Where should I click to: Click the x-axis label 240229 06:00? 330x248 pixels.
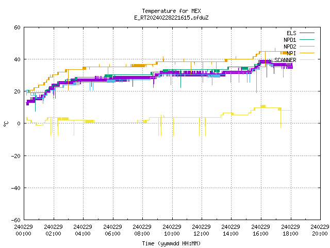click(x=113, y=230)
